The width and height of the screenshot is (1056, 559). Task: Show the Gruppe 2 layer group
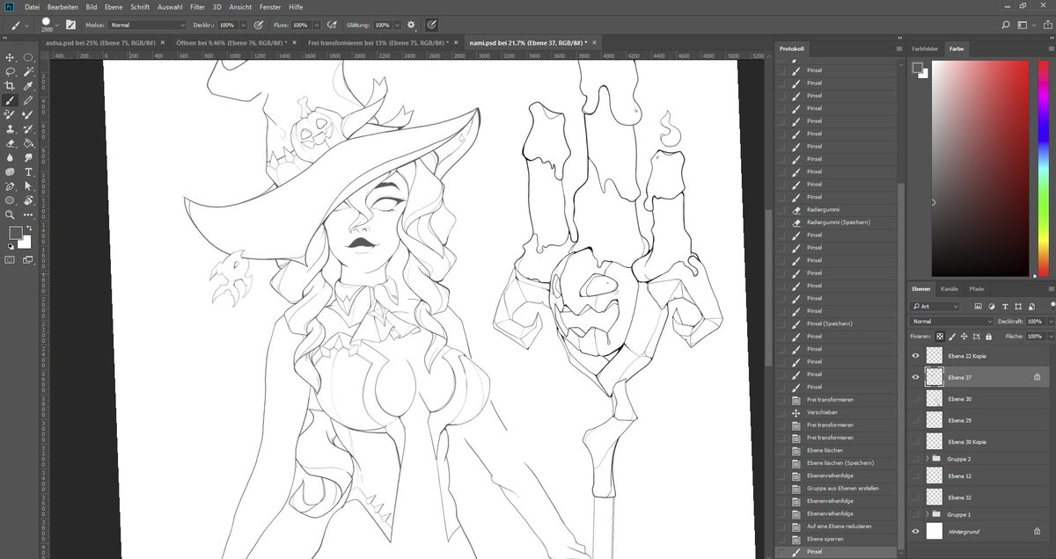tap(915, 459)
